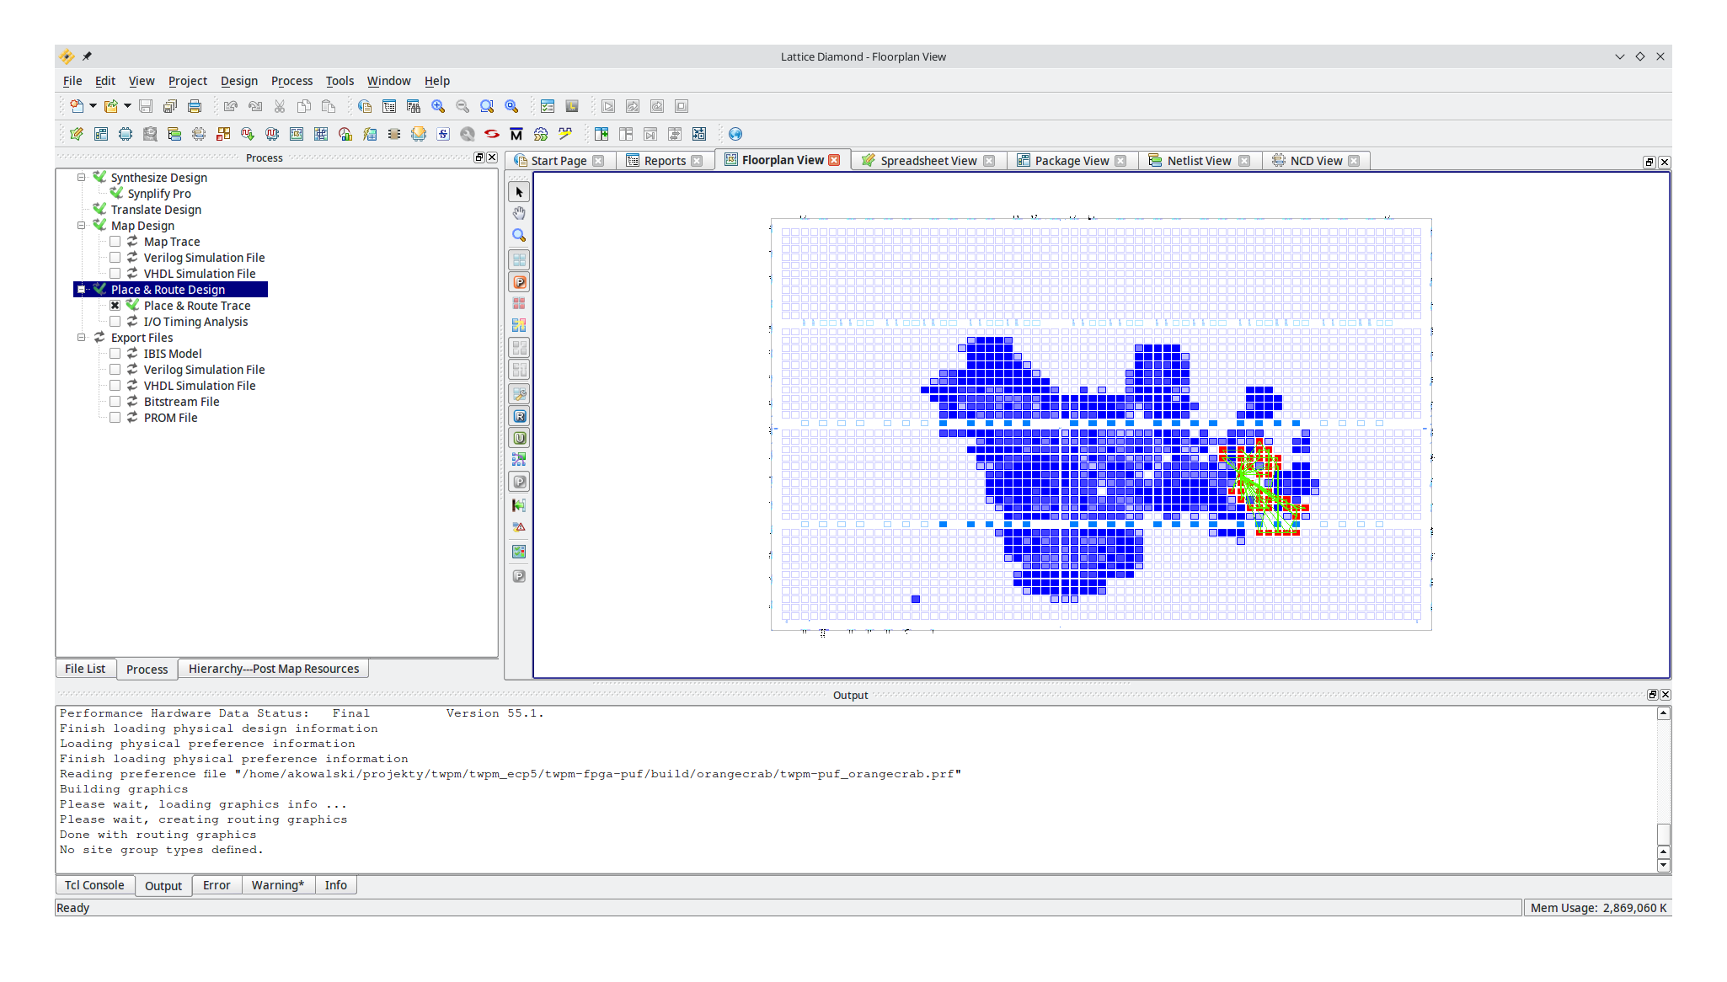The image size is (1727, 982).
Task: Click the magnifier zoom tool in side toolbar
Action: (519, 235)
